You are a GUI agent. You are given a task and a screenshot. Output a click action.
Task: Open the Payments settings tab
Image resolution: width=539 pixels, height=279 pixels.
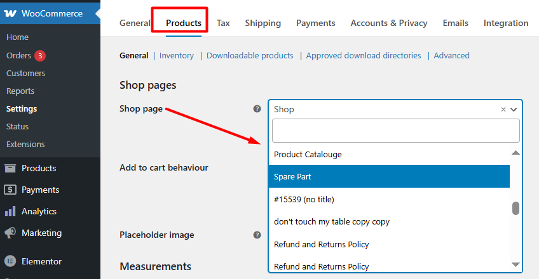tap(315, 23)
